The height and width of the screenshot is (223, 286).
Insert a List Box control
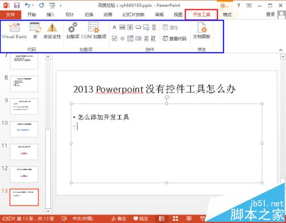(130, 38)
